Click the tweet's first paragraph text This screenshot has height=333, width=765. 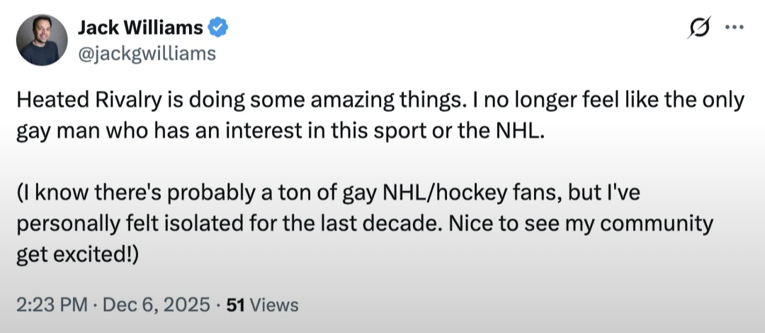pos(380,116)
